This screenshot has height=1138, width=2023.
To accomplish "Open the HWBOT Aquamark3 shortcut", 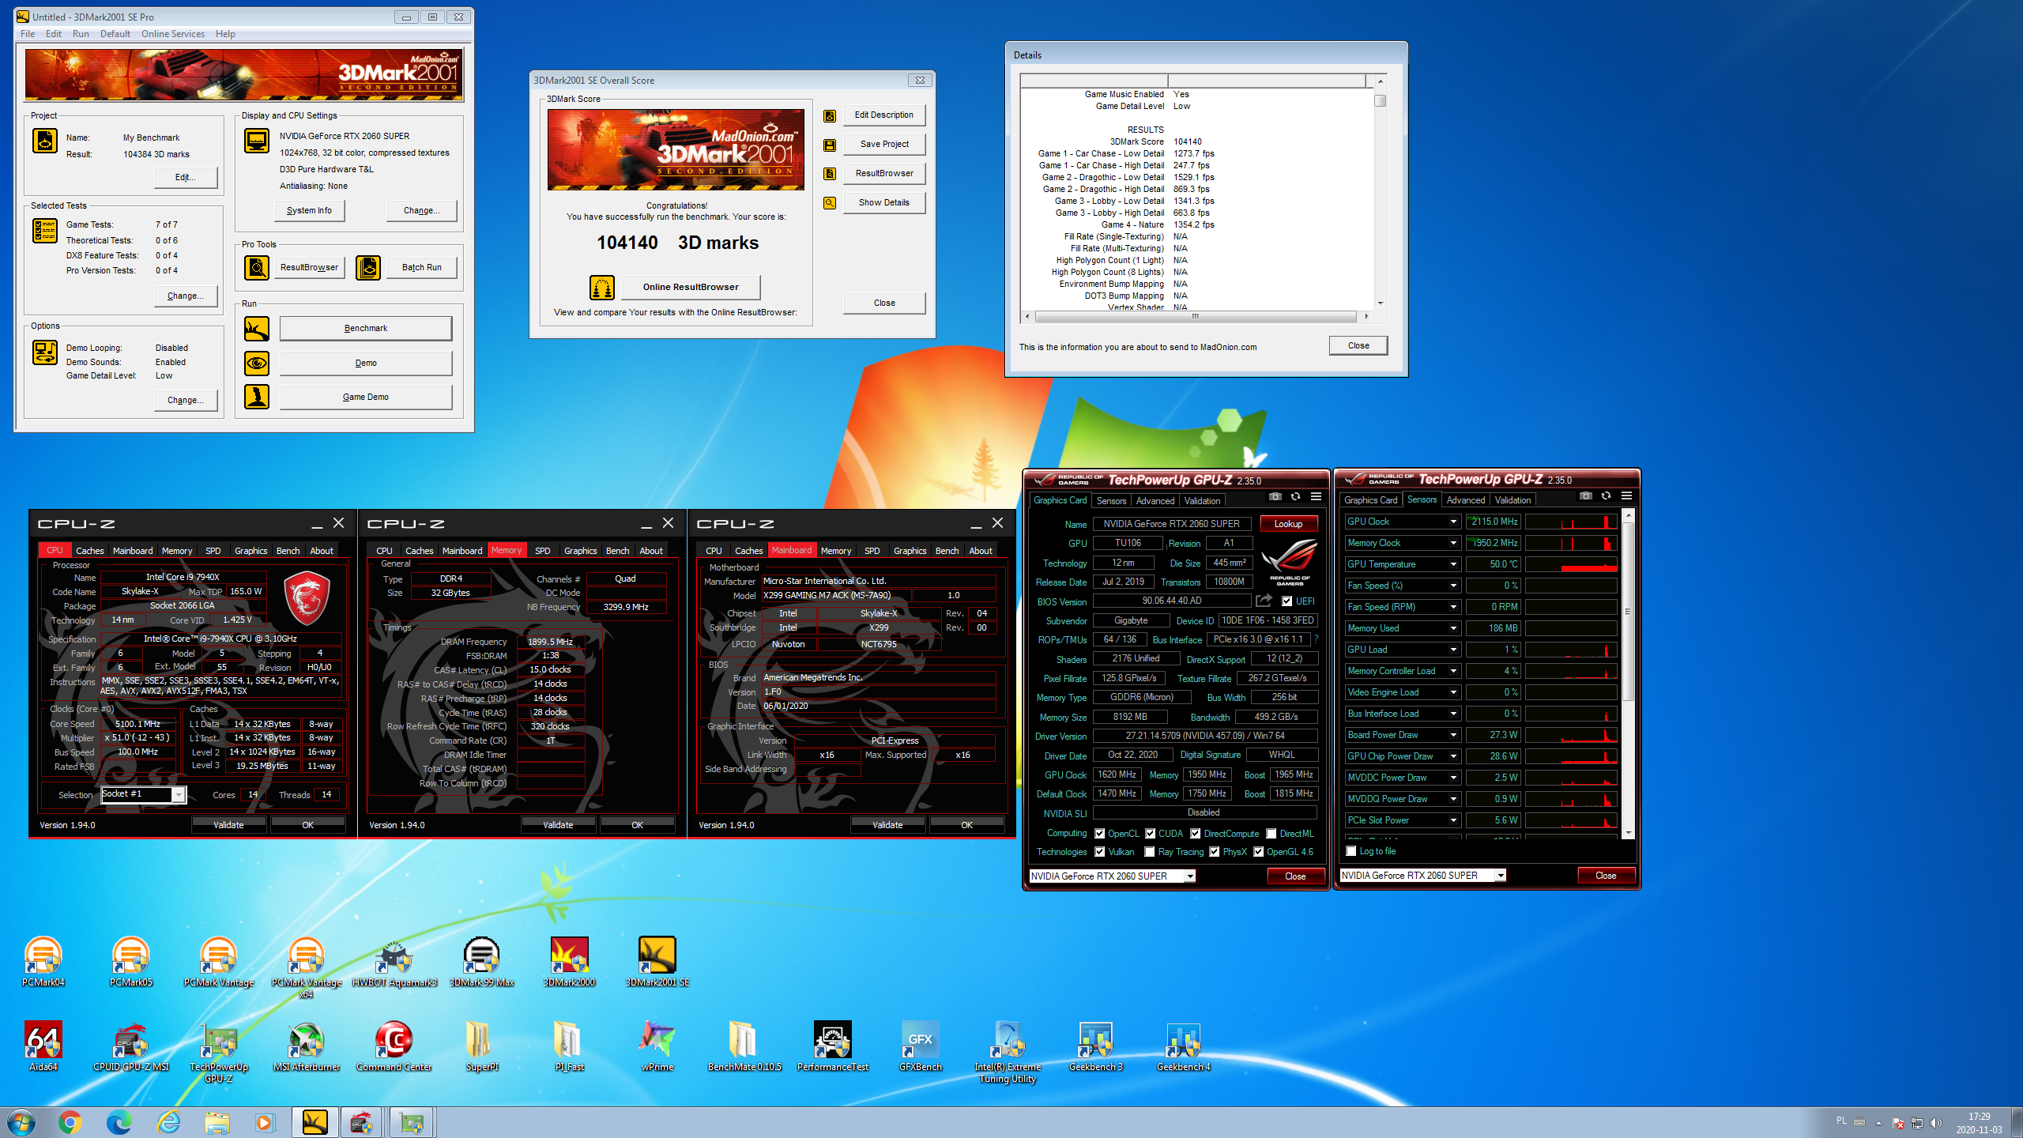I will [394, 962].
